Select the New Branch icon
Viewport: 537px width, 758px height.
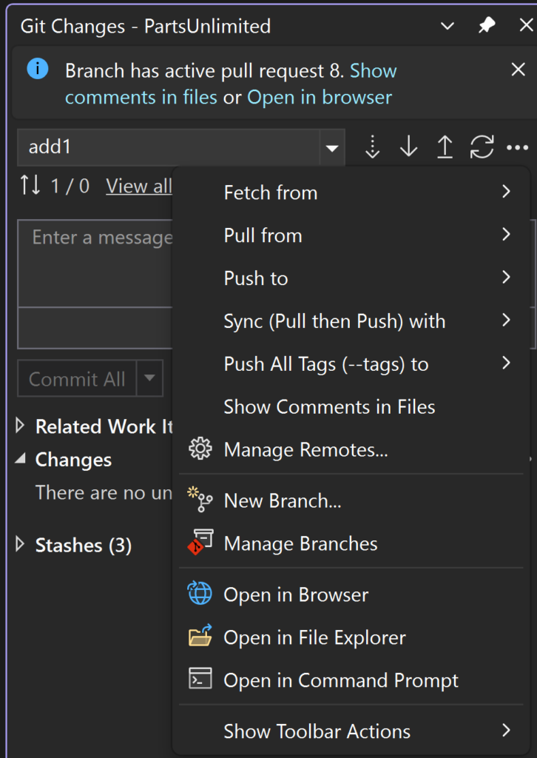coord(199,500)
